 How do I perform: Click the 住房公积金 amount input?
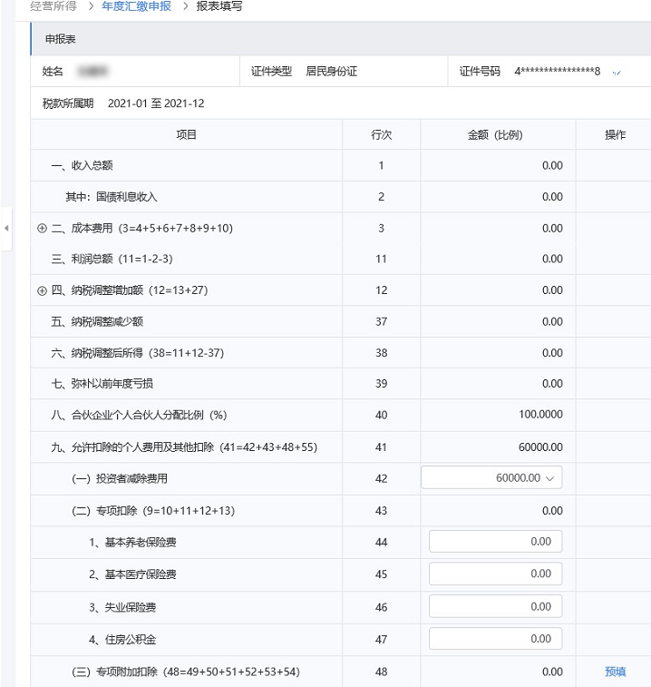click(x=495, y=639)
